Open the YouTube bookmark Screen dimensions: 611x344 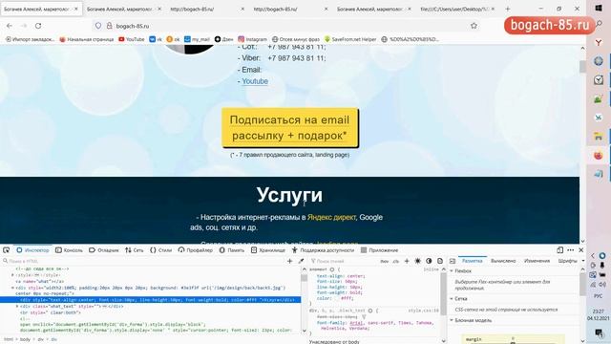pos(132,39)
